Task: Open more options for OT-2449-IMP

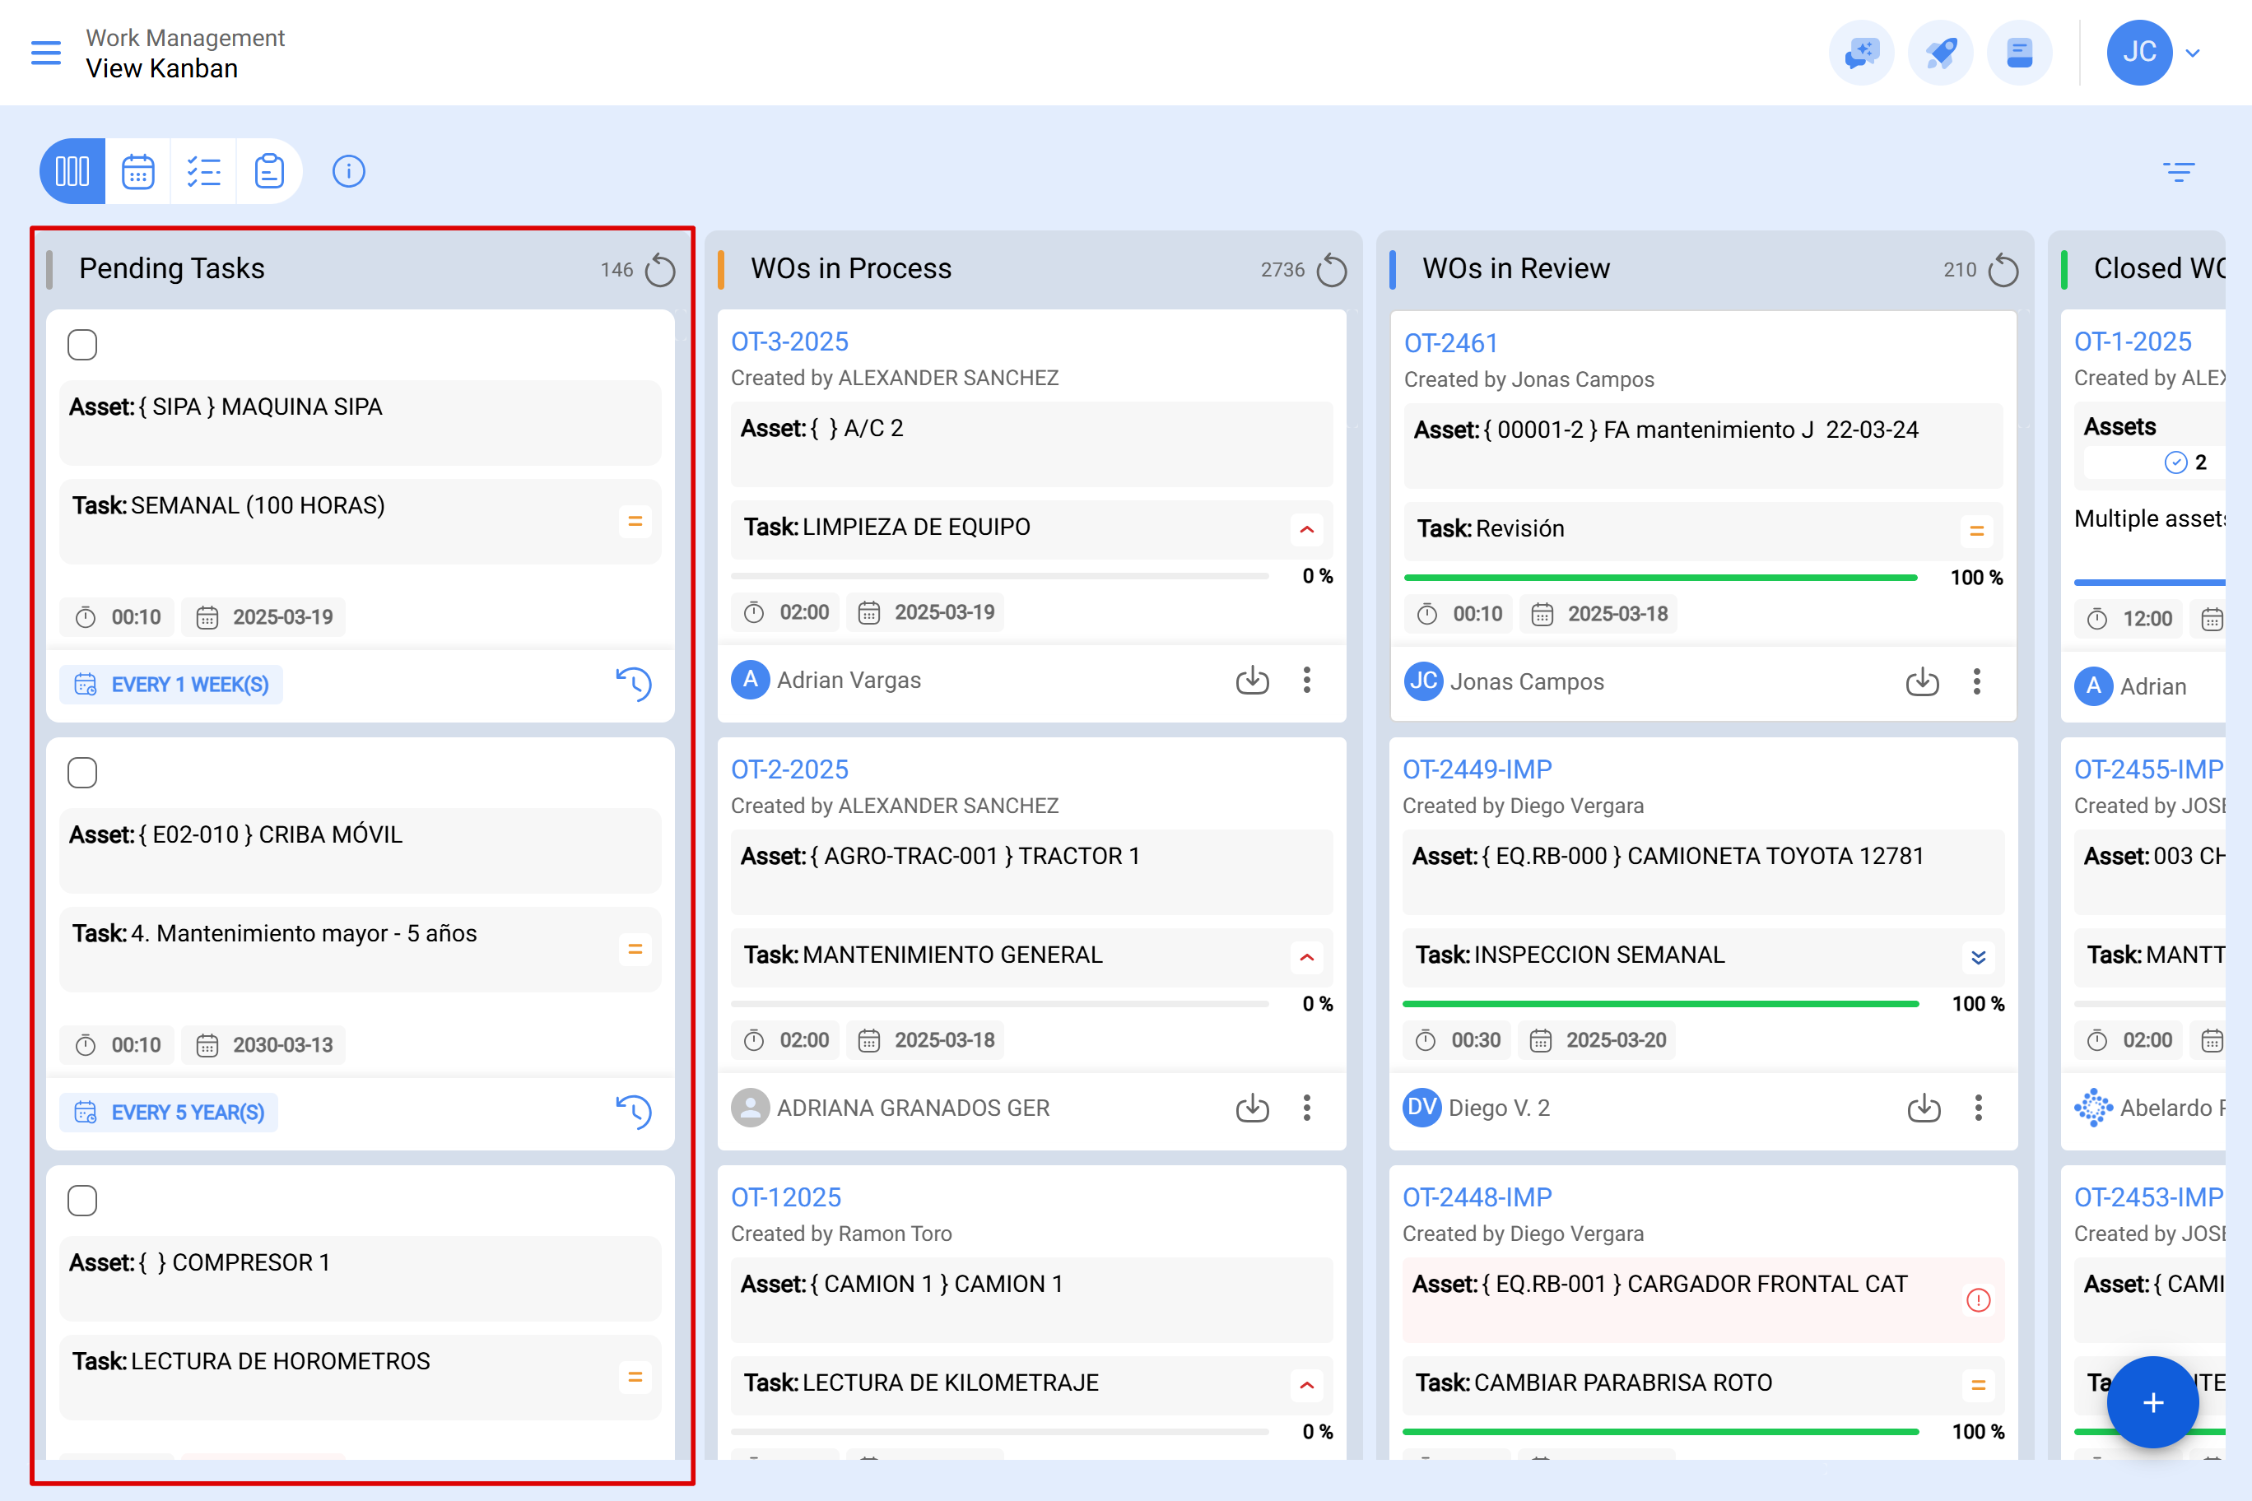Action: pyautogui.click(x=1979, y=1108)
